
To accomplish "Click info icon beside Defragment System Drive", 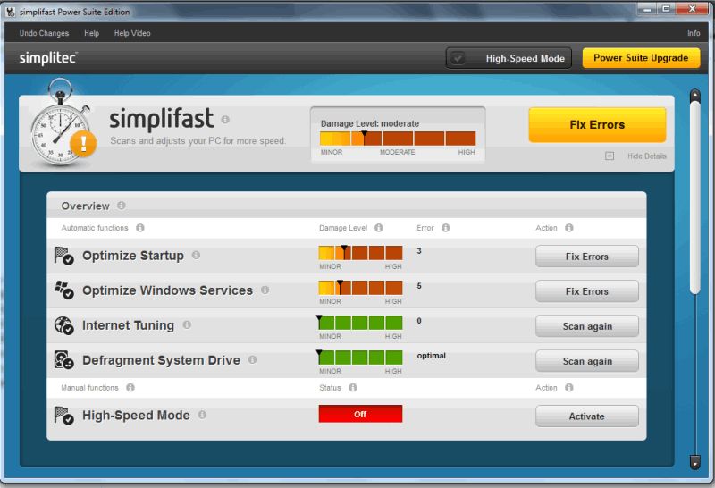I will [x=253, y=360].
